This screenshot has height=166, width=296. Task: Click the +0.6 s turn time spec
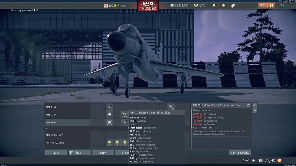(x=202, y=128)
